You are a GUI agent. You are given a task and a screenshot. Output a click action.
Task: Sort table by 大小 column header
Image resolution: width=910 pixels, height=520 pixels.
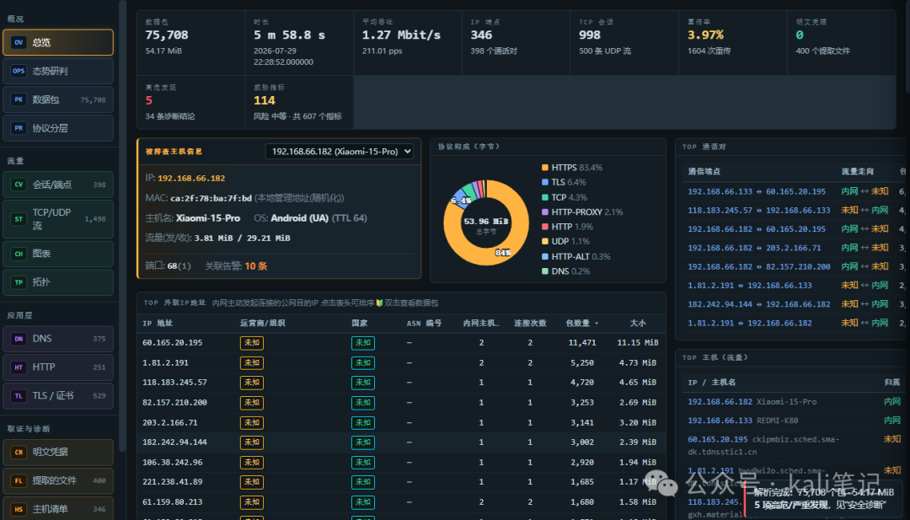tap(637, 324)
